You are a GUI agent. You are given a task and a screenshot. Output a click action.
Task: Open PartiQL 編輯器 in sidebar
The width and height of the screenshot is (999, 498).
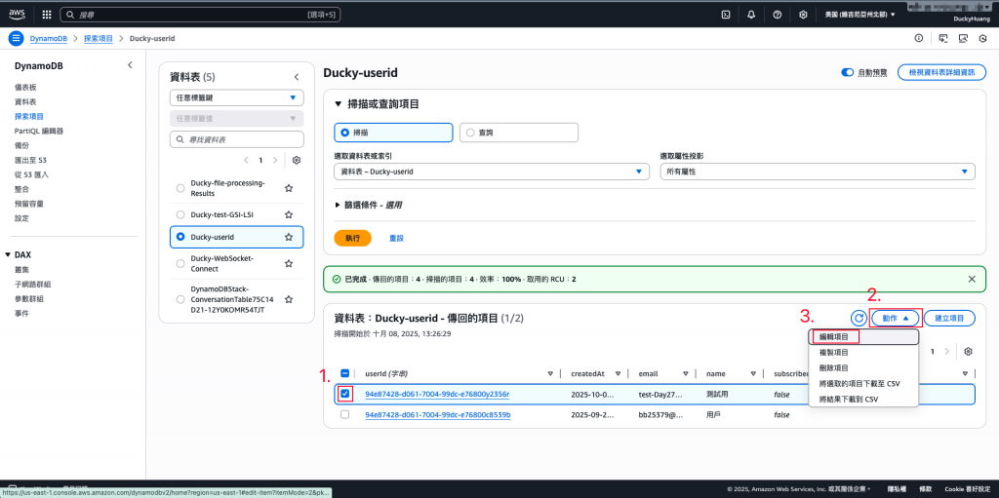click(x=39, y=132)
